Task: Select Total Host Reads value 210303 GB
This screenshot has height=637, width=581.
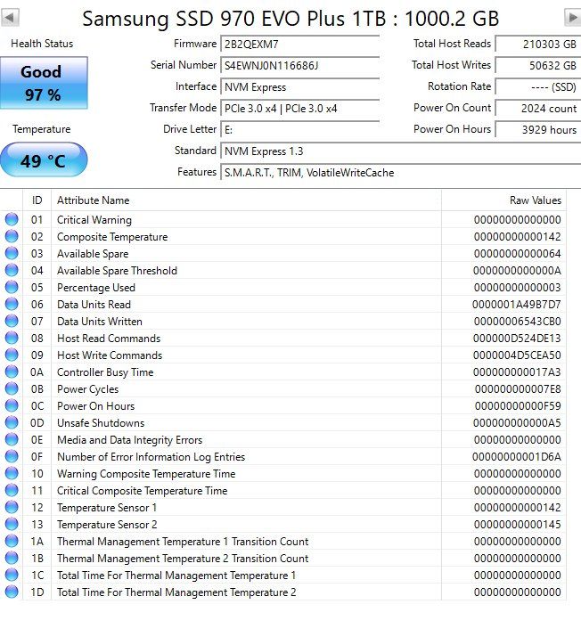Action: pos(538,44)
